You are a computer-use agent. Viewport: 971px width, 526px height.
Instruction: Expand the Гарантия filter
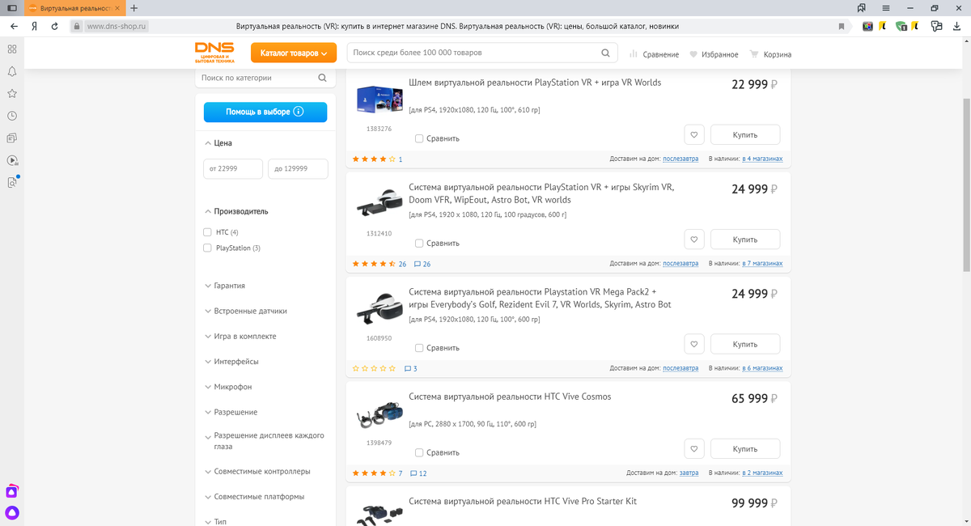[225, 286]
